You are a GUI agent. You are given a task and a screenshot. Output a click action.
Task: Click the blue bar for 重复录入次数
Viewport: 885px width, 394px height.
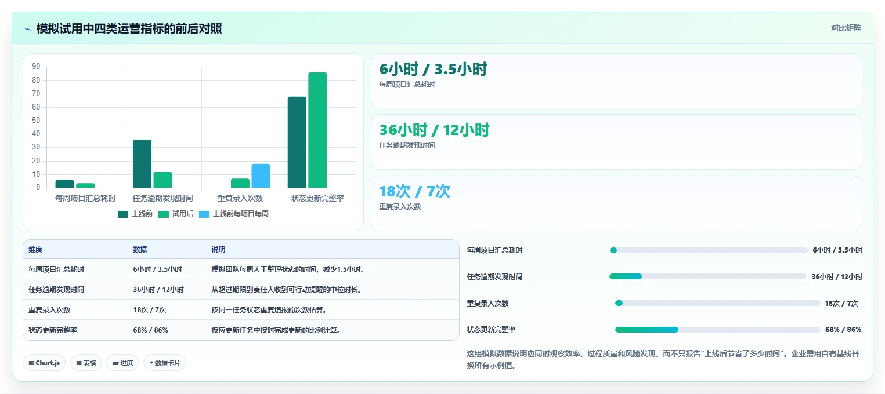pyautogui.click(x=261, y=176)
